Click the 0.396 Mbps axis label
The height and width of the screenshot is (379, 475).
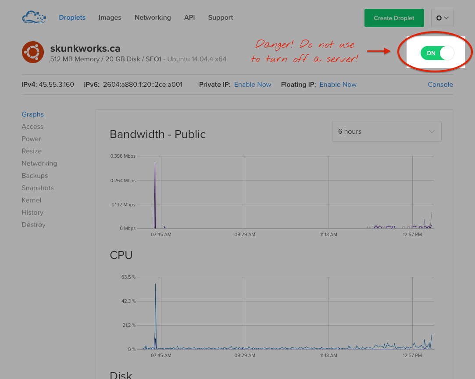(123, 156)
